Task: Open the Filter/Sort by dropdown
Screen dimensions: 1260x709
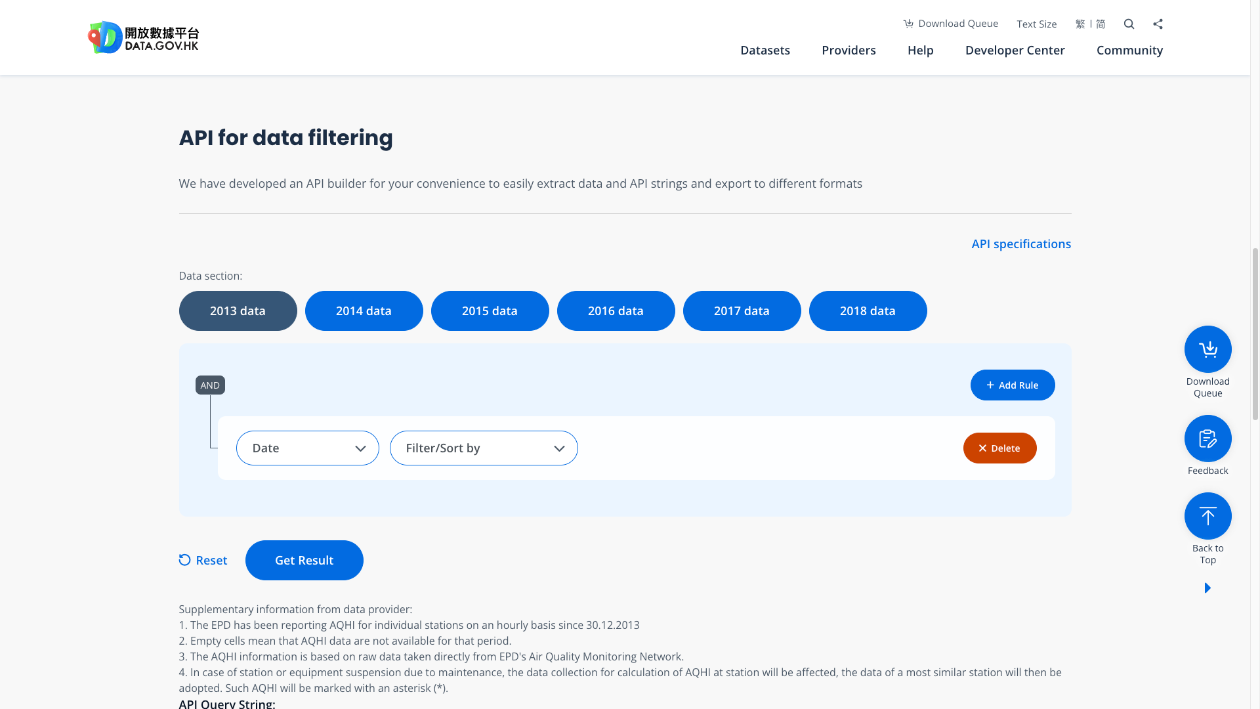Action: click(484, 448)
